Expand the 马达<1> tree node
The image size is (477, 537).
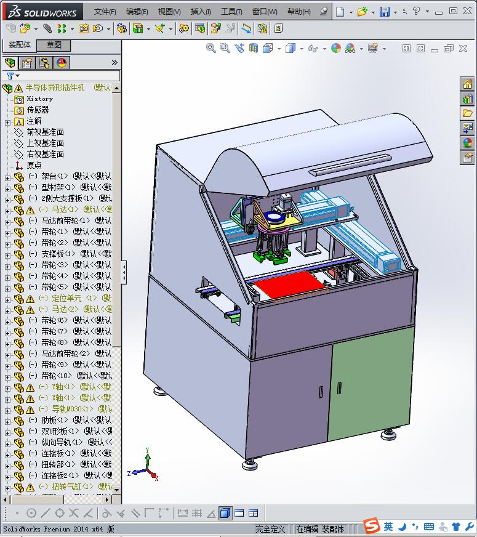point(7,211)
